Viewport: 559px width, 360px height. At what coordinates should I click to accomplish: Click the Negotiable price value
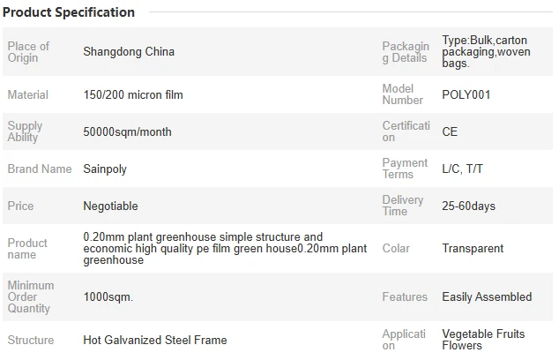pyautogui.click(x=110, y=206)
